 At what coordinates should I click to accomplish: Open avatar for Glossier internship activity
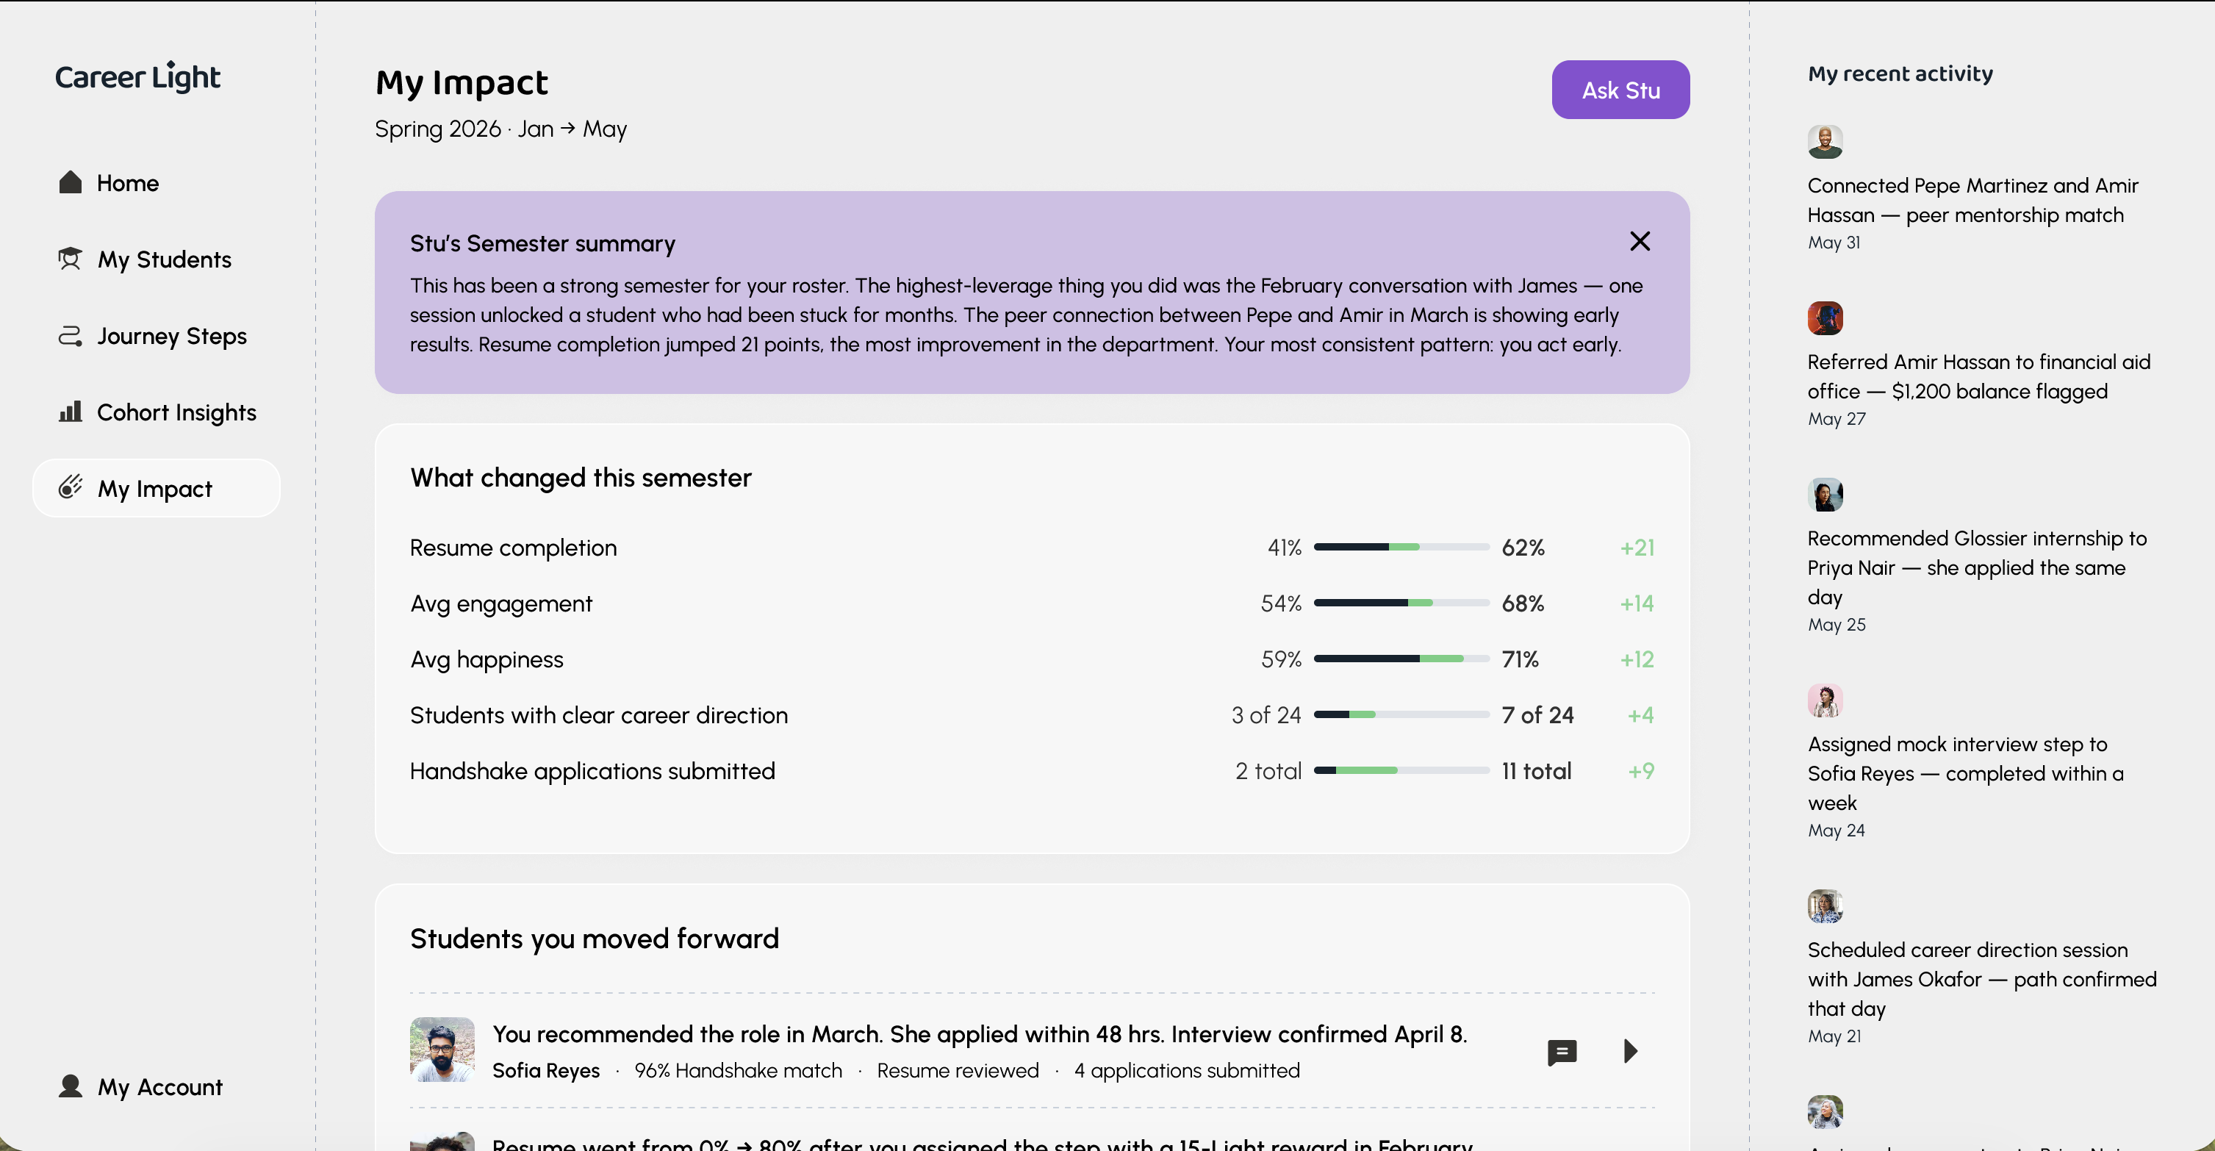[1825, 495]
